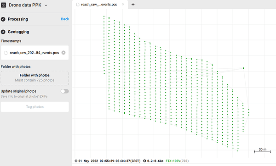Screen dimensions: 276x166
Task: Click the Processing step label
Action: tap(18, 19)
